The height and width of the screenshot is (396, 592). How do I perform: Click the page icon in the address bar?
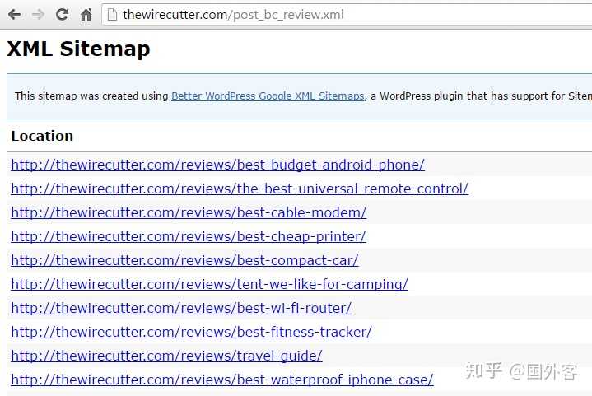112,14
